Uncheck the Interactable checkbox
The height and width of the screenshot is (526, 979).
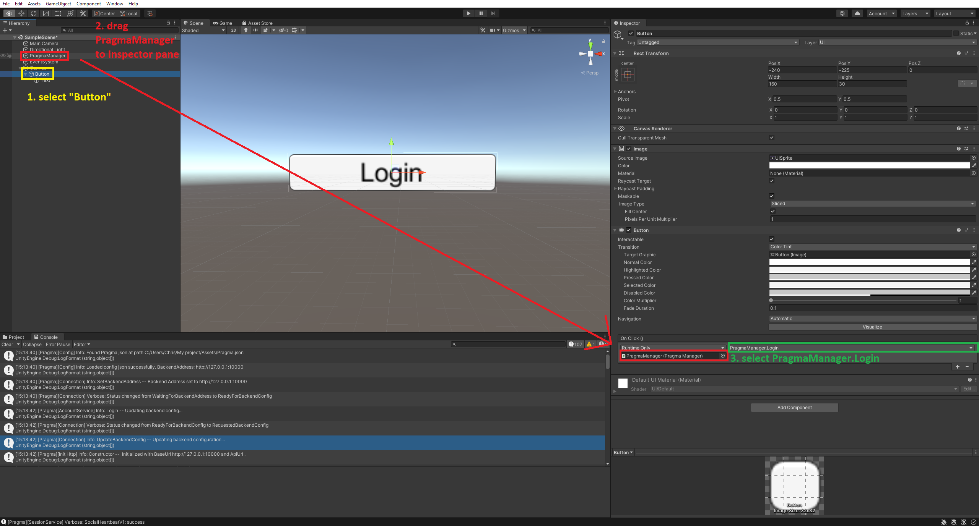pos(772,239)
